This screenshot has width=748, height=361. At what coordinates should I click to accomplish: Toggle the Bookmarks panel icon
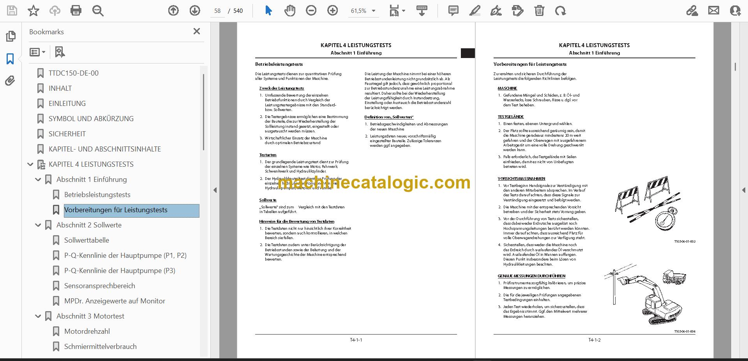click(10, 59)
